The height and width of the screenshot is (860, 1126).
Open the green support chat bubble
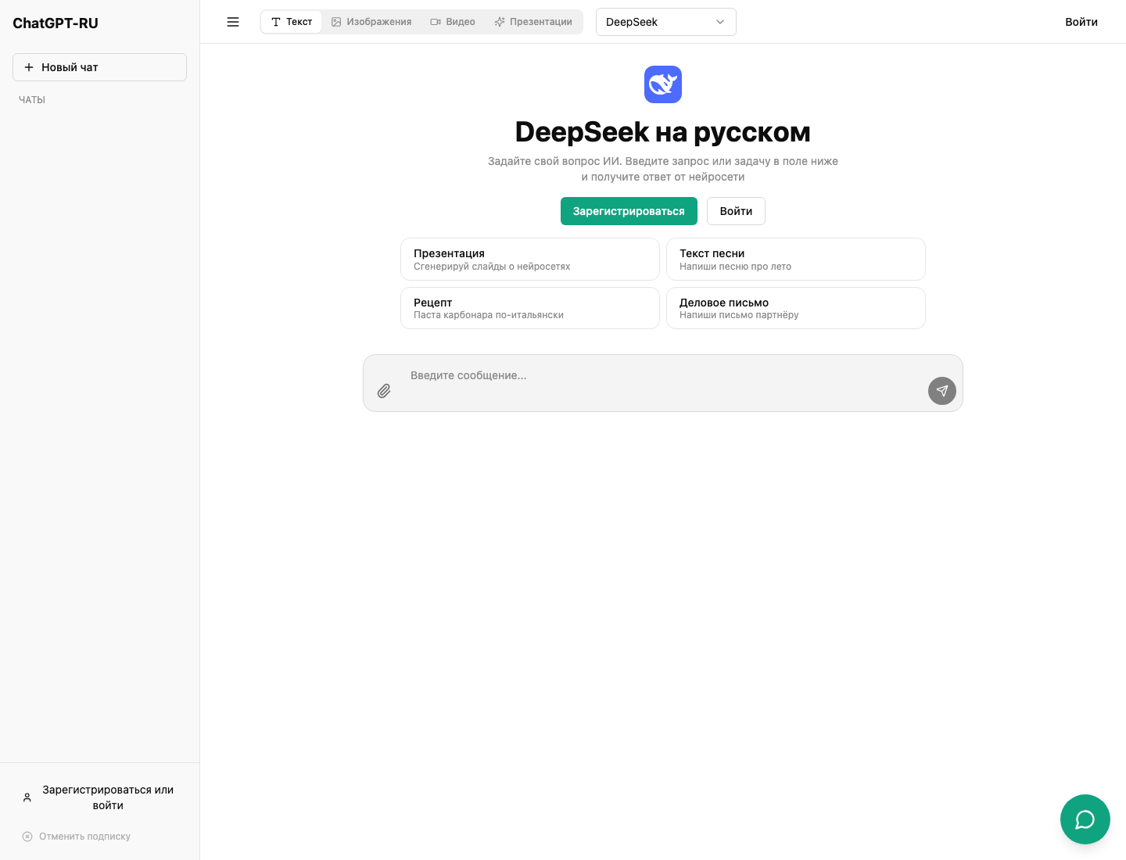point(1085,819)
